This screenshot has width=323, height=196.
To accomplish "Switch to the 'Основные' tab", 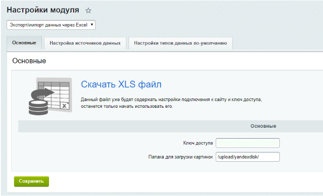I will pyautogui.click(x=24, y=43).
